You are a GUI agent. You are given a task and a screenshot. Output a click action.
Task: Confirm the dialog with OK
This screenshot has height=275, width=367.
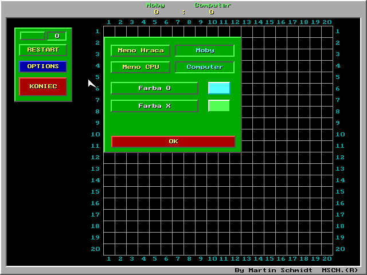click(x=173, y=142)
